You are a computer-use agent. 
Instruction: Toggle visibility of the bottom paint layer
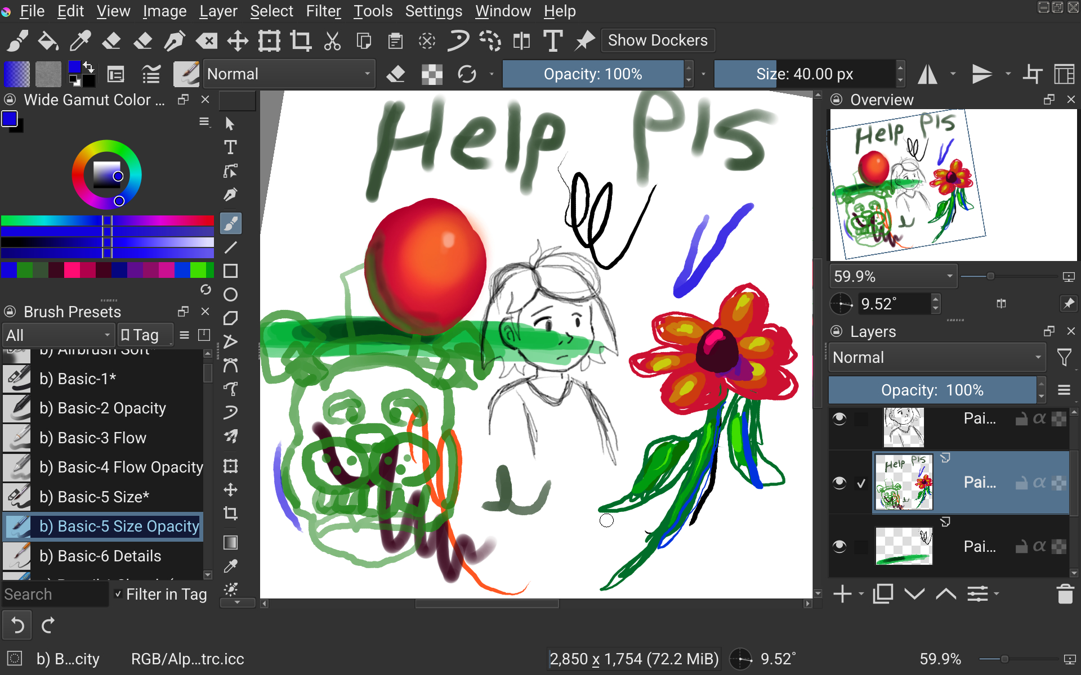(x=839, y=546)
